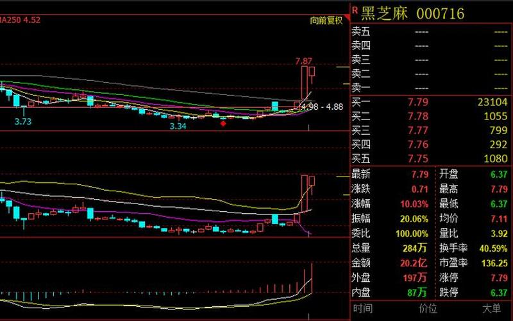Click the 振幅 value 20.06%
The width and height of the screenshot is (513, 321).
pyautogui.click(x=414, y=219)
